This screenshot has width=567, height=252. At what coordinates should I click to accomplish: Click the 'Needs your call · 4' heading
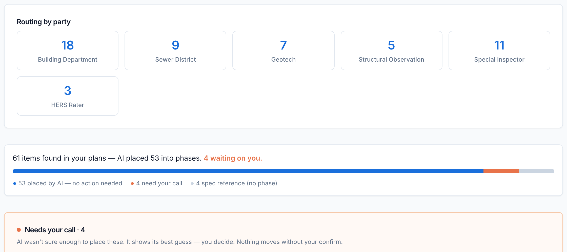[55, 230]
